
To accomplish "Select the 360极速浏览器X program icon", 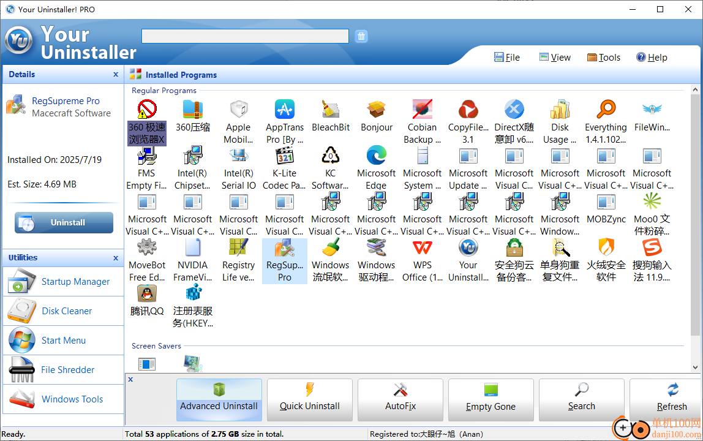I will (147, 110).
